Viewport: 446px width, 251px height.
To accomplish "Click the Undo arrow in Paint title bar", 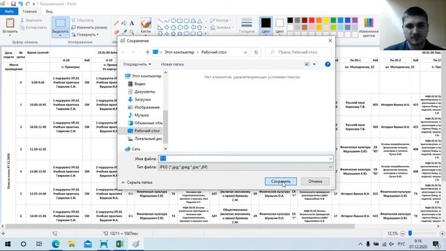I will coord(20,3).
